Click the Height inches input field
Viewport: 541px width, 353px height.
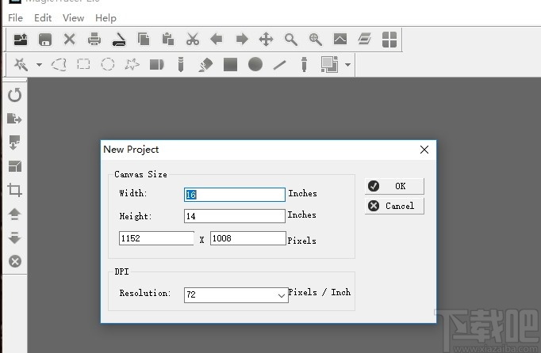pyautogui.click(x=234, y=216)
